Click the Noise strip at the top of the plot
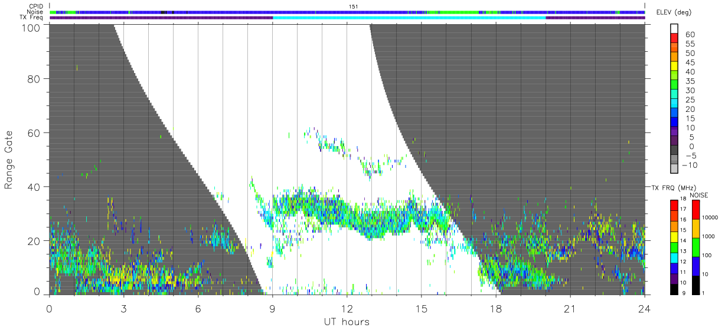The width and height of the screenshot is (725, 334). point(347,12)
